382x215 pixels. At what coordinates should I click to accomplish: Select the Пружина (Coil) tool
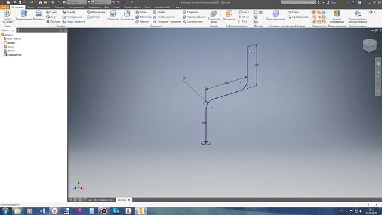tap(53, 21)
